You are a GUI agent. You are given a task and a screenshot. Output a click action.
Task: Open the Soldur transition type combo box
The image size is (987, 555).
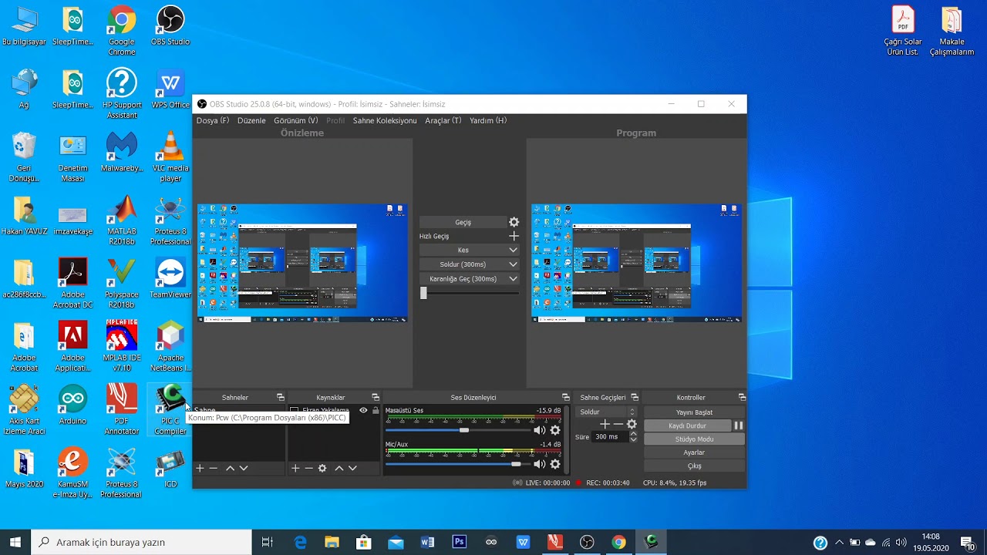click(x=607, y=412)
